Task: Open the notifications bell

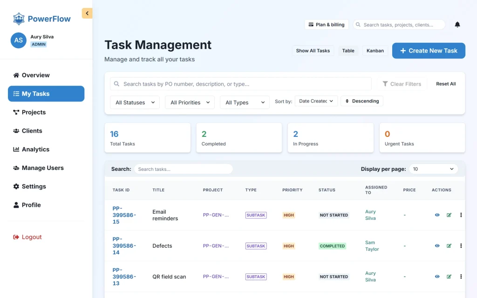Action: (457, 25)
